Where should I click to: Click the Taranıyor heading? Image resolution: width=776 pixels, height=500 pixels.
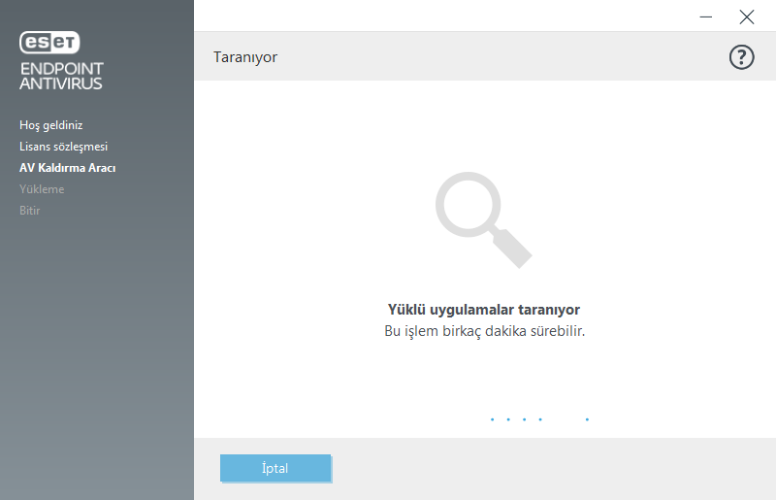(245, 57)
